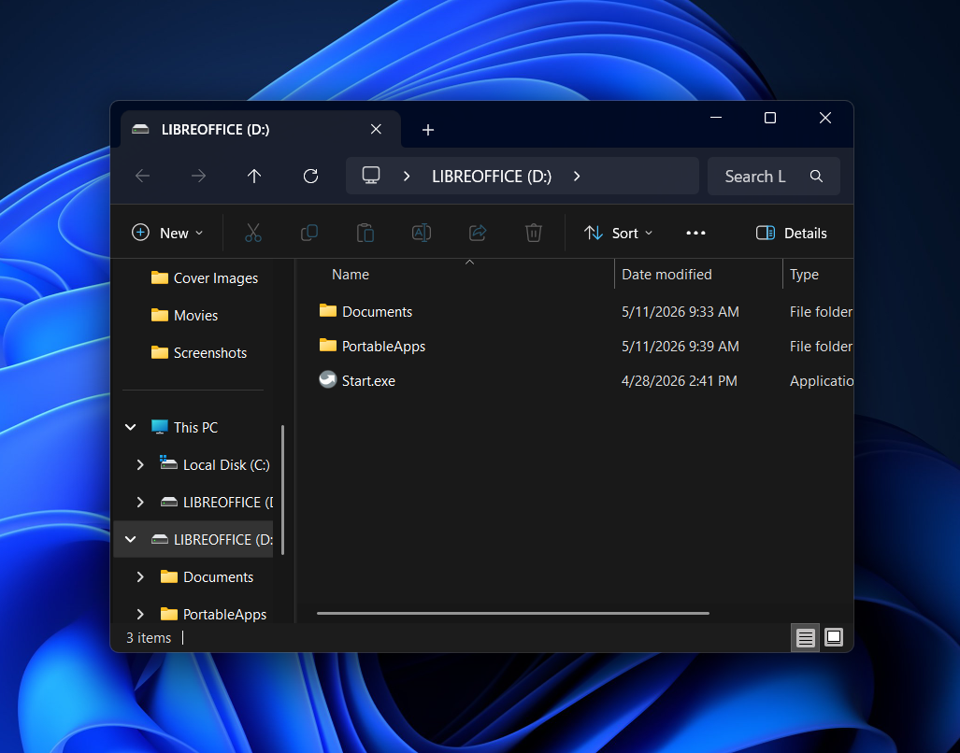The height and width of the screenshot is (753, 960).
Task: Click the PortableApps folder icon in file list
Action: click(327, 346)
